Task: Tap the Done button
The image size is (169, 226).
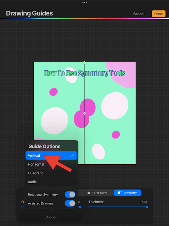Action: click(x=159, y=14)
